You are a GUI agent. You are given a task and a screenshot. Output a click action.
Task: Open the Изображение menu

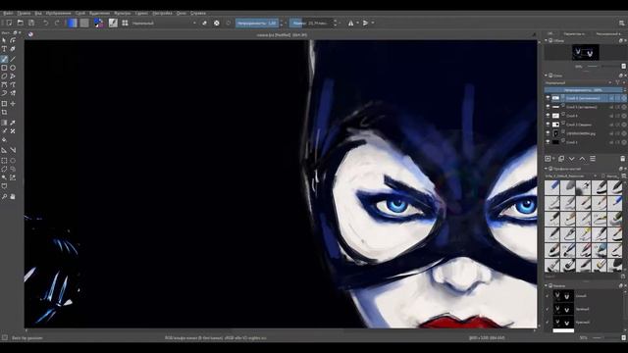point(59,13)
